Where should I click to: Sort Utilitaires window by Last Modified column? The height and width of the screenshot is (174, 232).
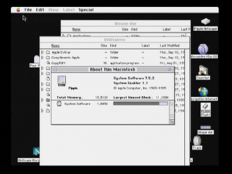[170, 46]
